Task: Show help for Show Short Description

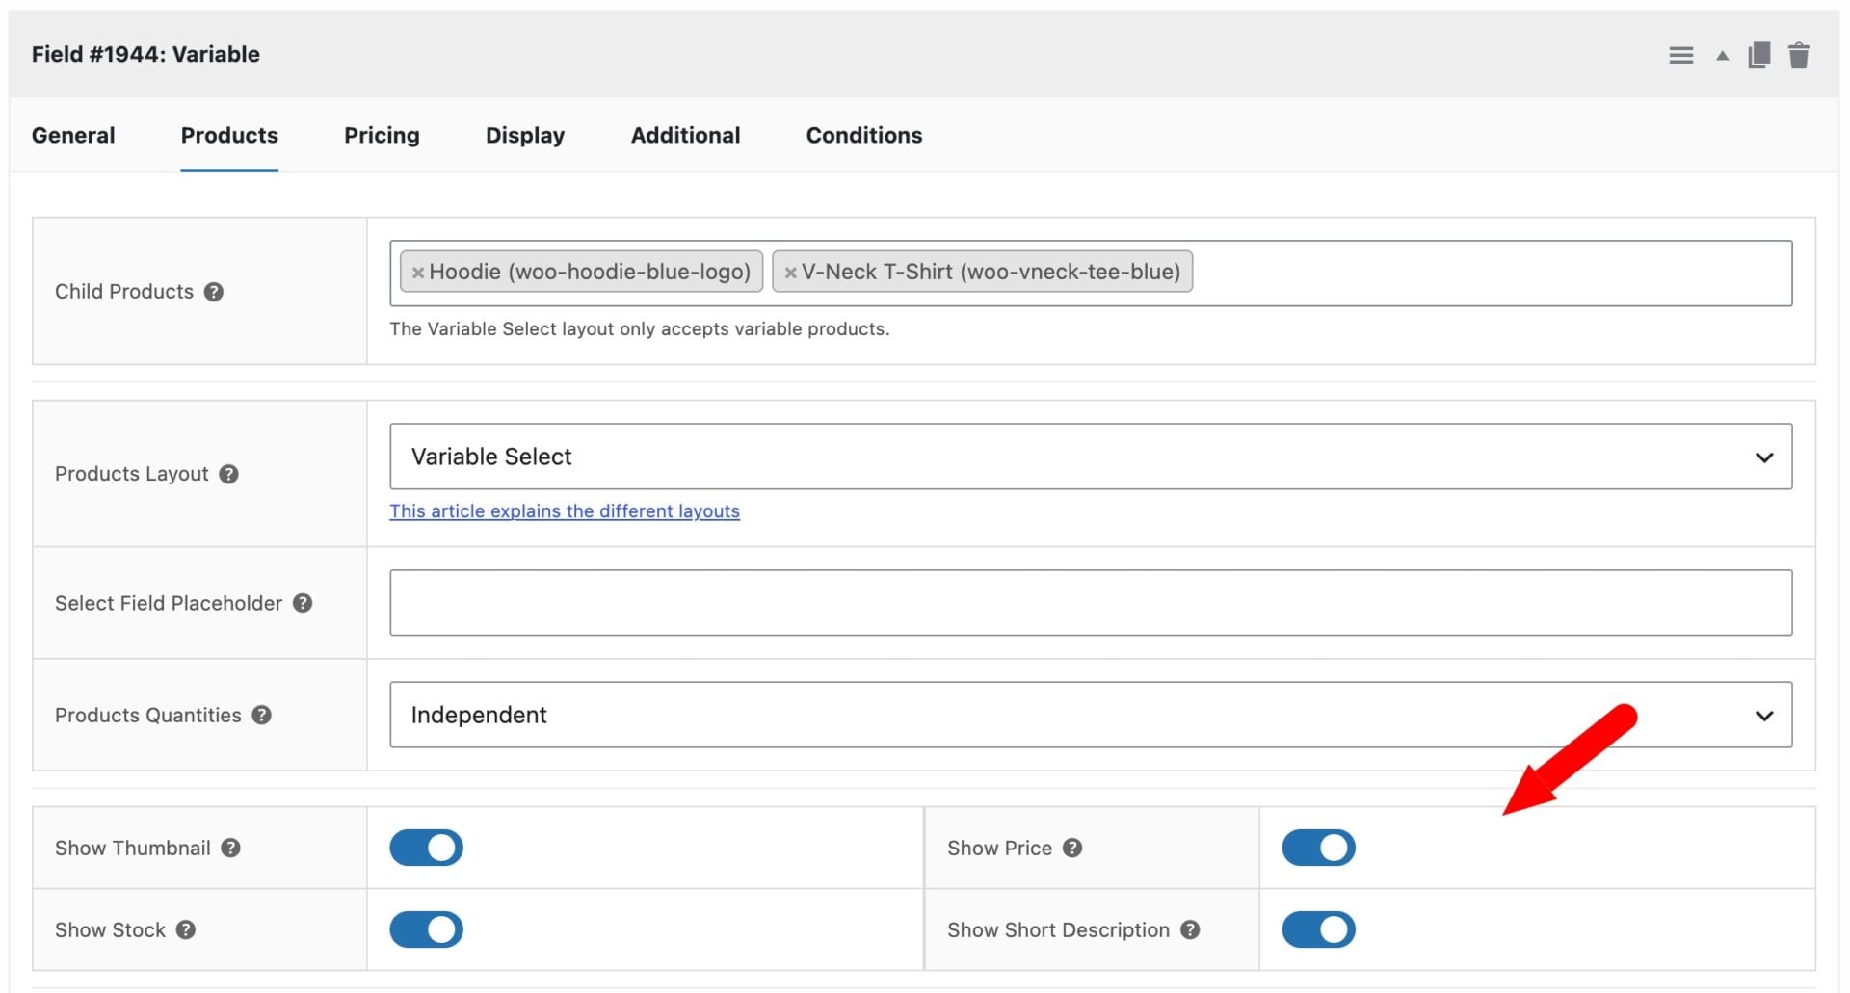Action: (x=1190, y=929)
